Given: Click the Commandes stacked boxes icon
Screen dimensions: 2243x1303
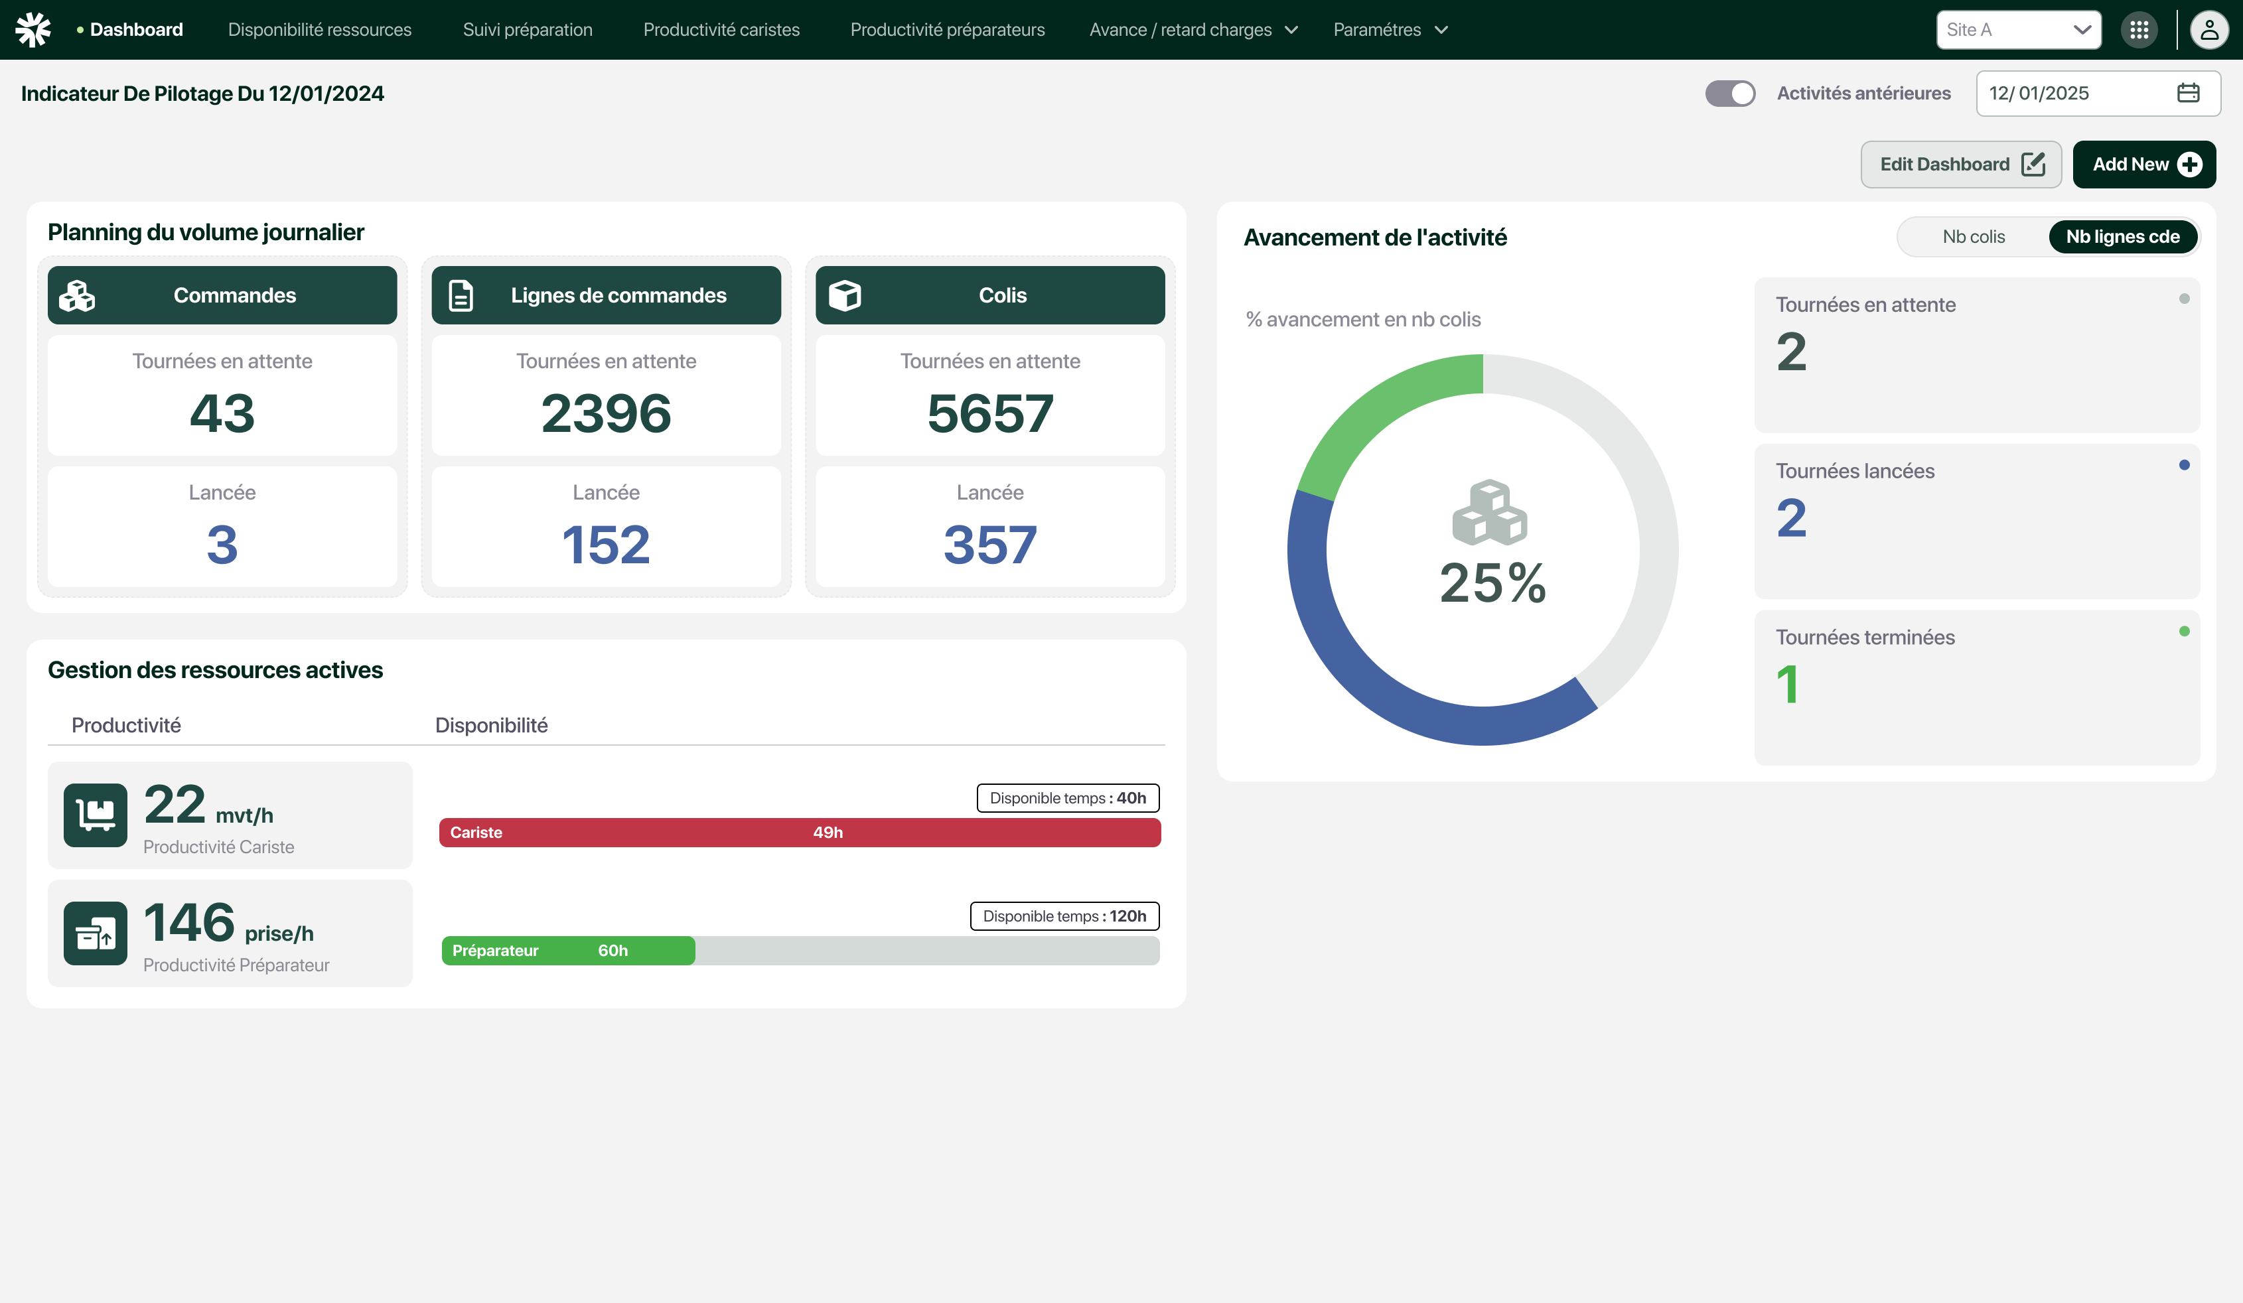Looking at the screenshot, I should click(78, 295).
